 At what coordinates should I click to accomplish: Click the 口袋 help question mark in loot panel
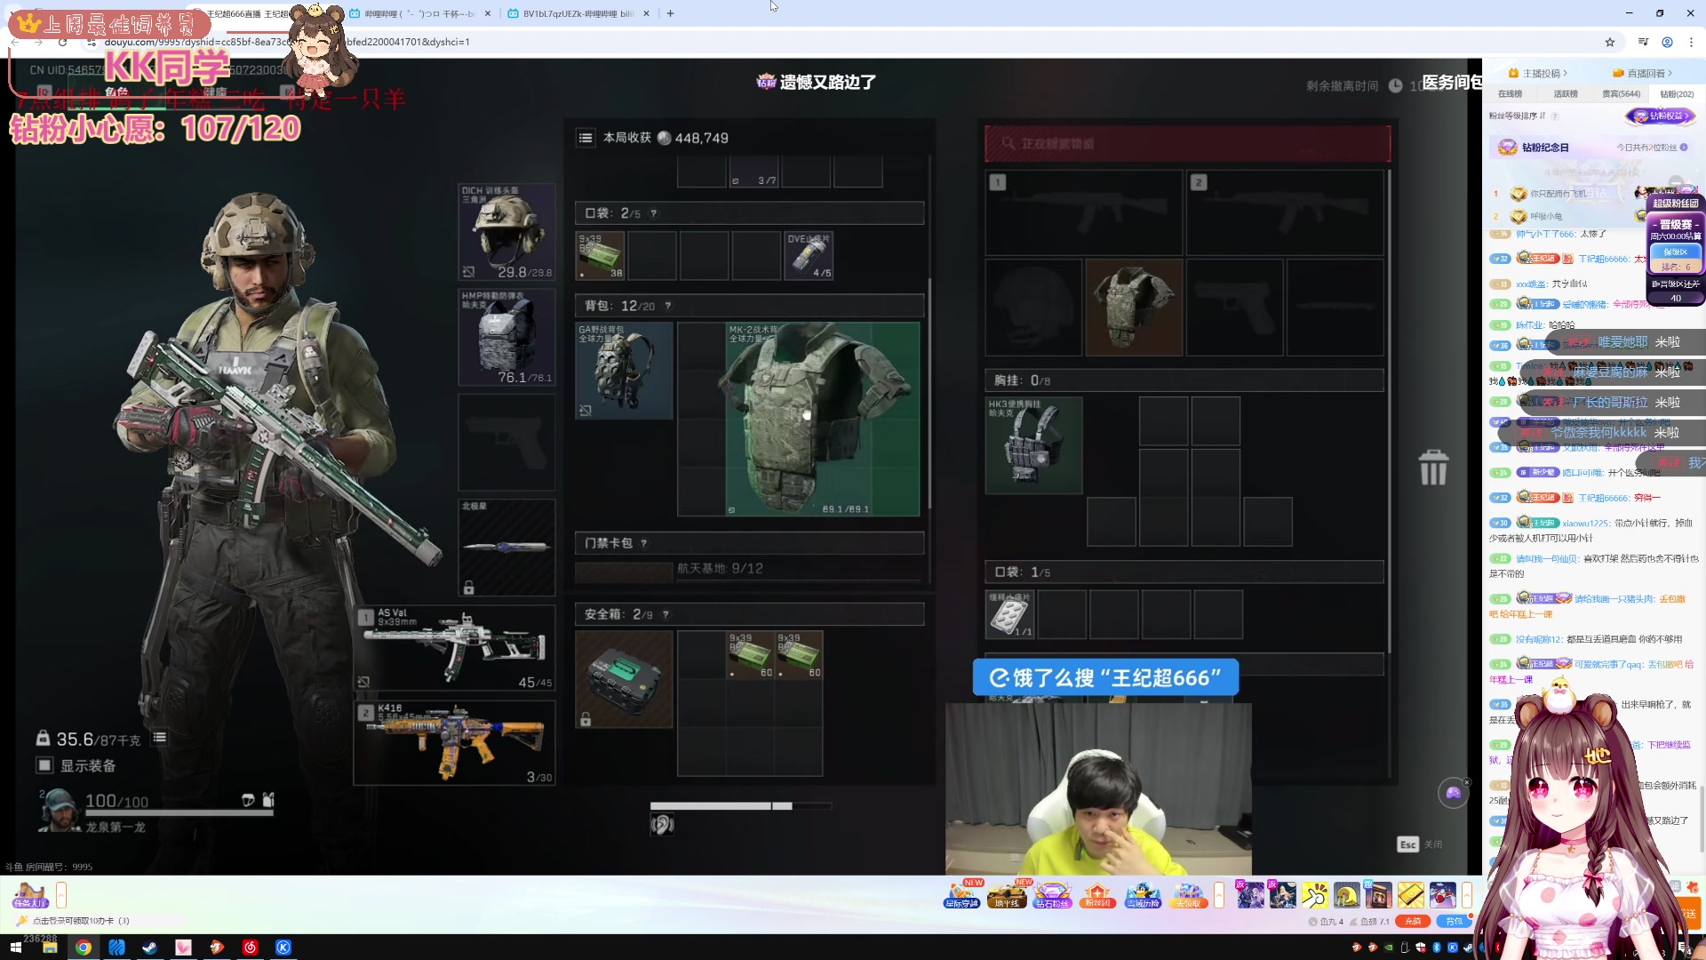[654, 213]
